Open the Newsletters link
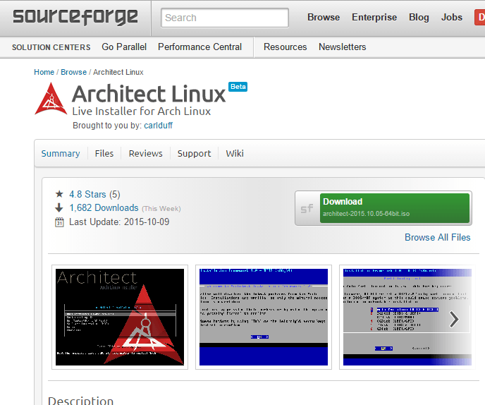 [x=343, y=47]
